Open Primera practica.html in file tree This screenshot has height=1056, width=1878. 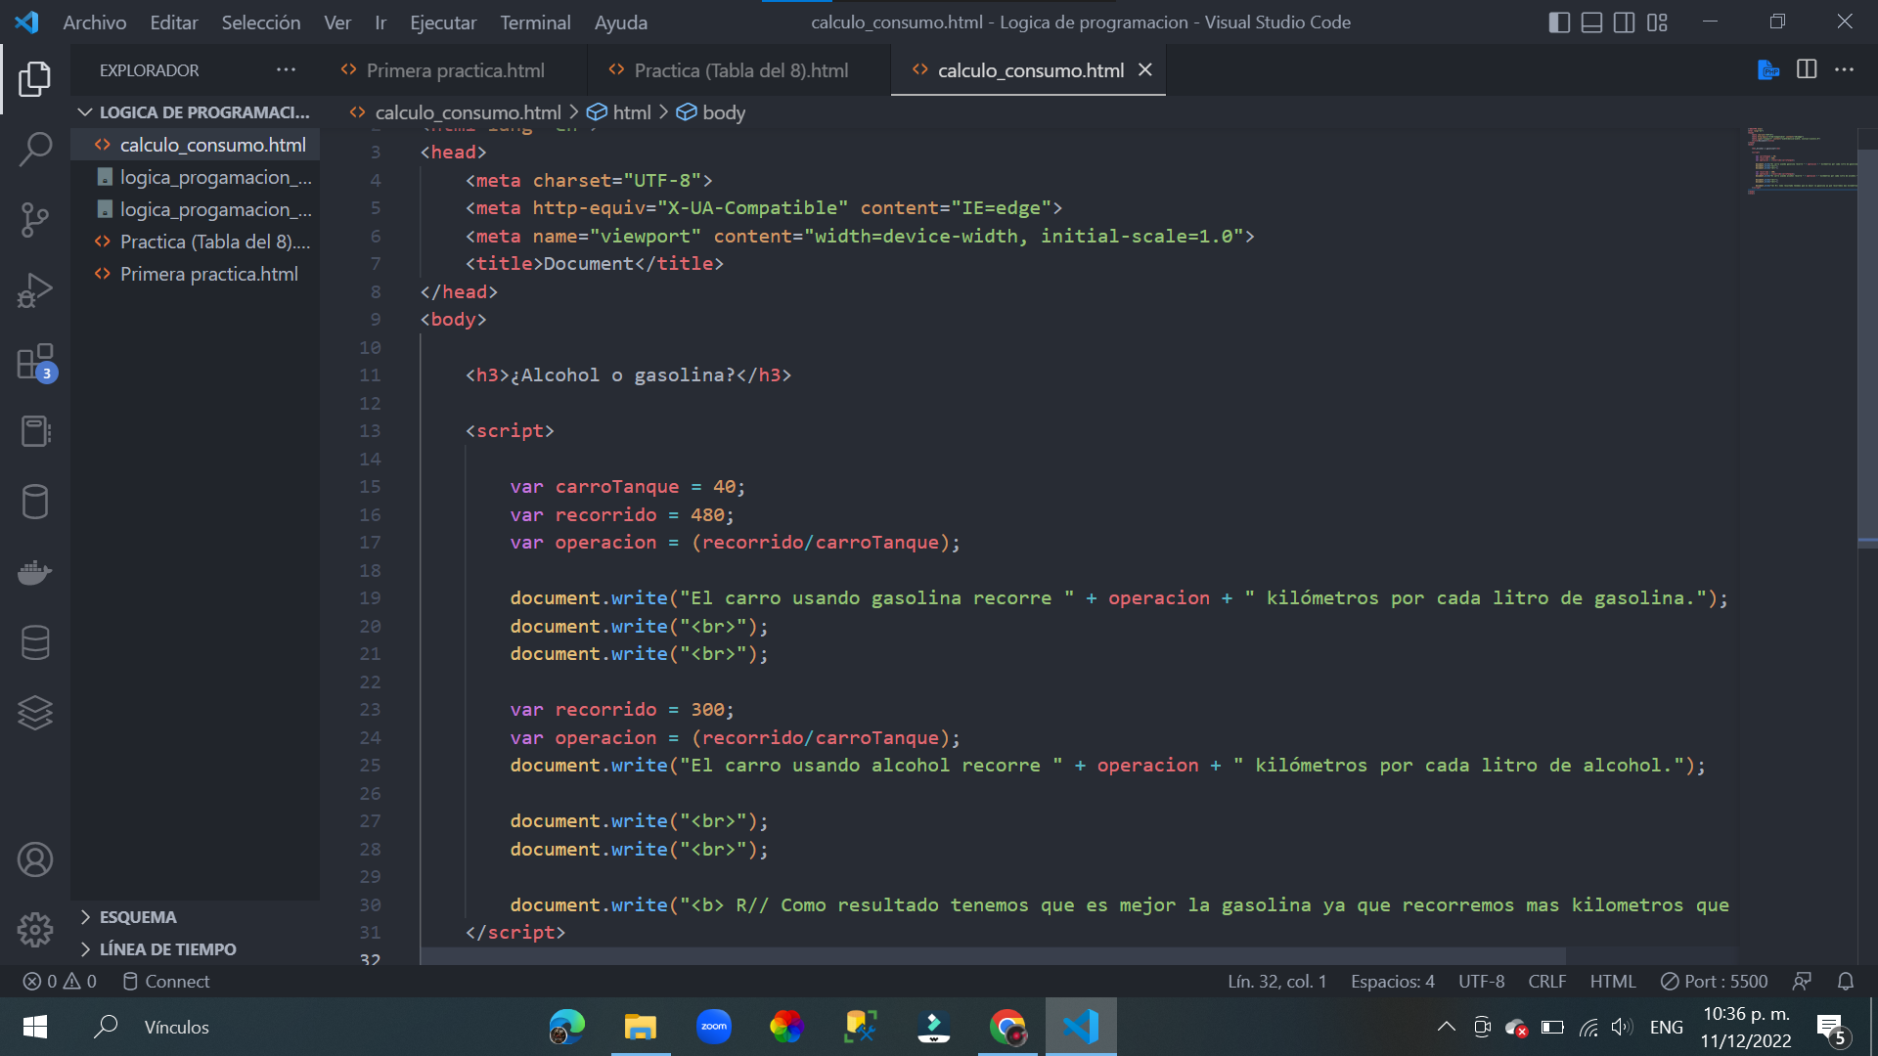[x=196, y=274]
